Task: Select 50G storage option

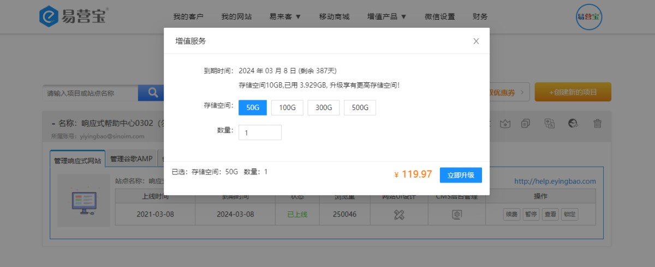Action: (x=253, y=108)
